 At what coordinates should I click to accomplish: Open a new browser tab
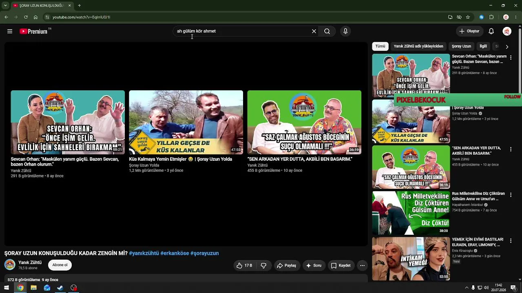[79, 5]
